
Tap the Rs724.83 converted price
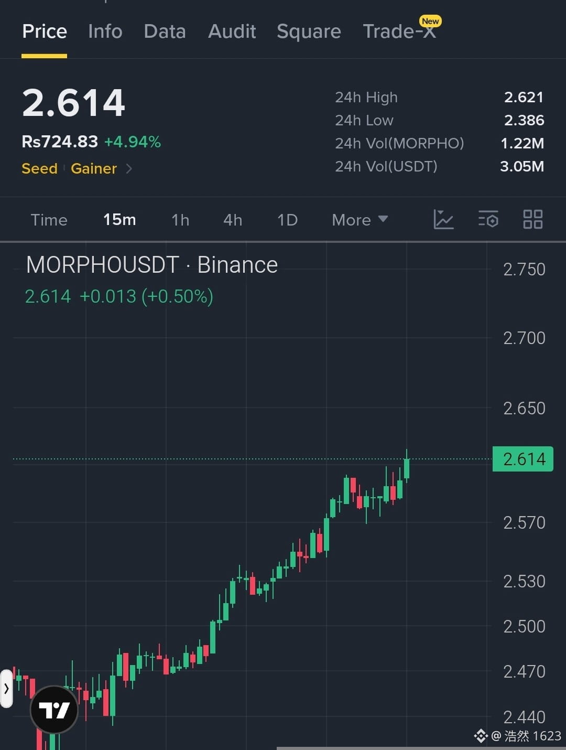(x=60, y=142)
